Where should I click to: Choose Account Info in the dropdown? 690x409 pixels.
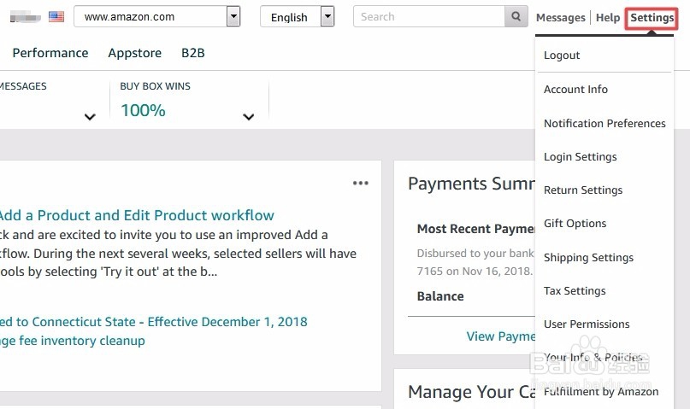[575, 90]
